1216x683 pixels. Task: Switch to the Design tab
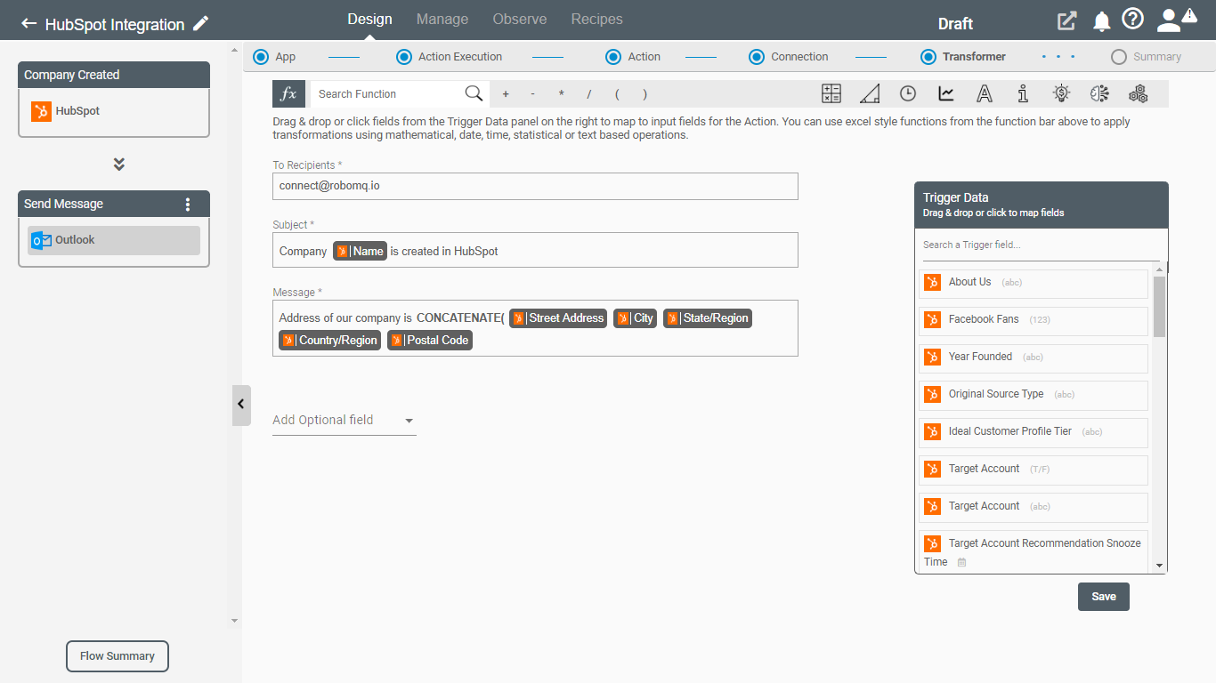coord(369,19)
